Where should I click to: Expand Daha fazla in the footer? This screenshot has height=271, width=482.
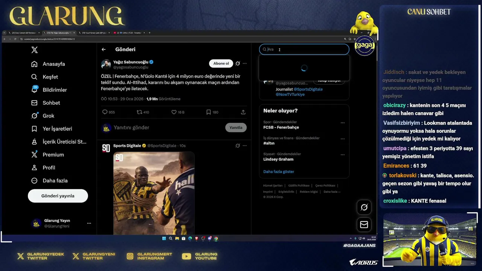tap(332, 192)
